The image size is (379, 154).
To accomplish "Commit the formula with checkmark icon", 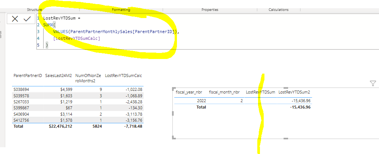I will (27, 19).
